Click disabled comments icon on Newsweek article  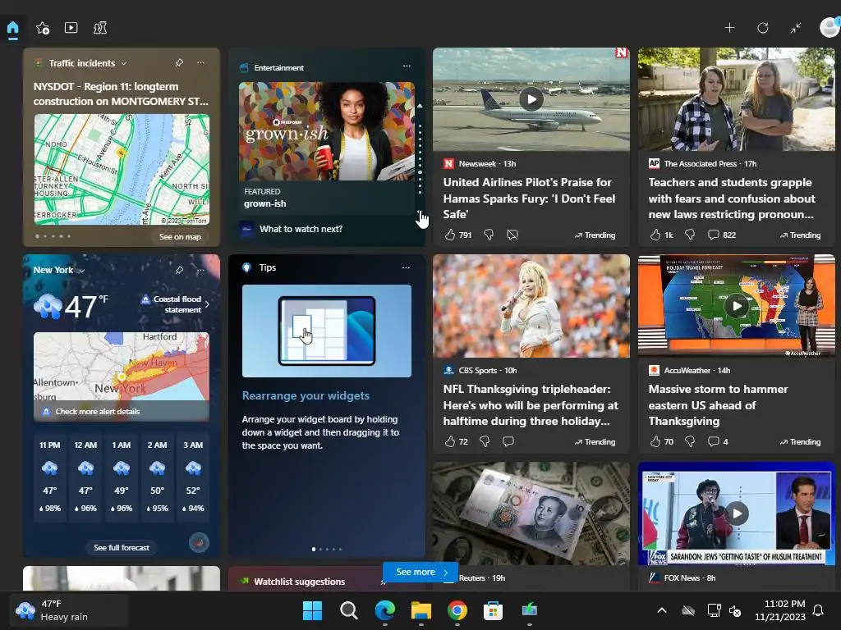point(512,235)
